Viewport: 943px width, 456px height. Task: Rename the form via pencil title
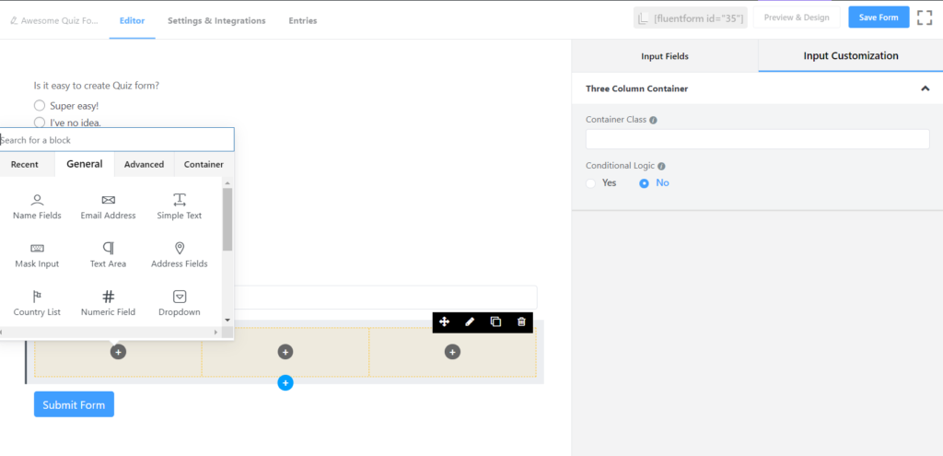click(x=54, y=20)
